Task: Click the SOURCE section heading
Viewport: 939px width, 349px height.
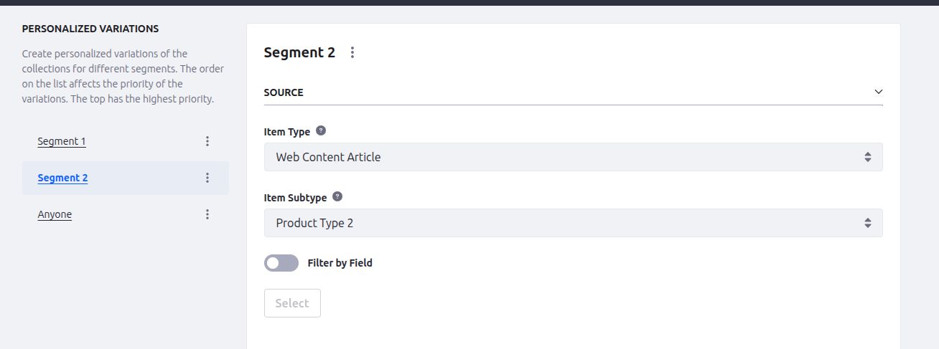Action: point(284,92)
